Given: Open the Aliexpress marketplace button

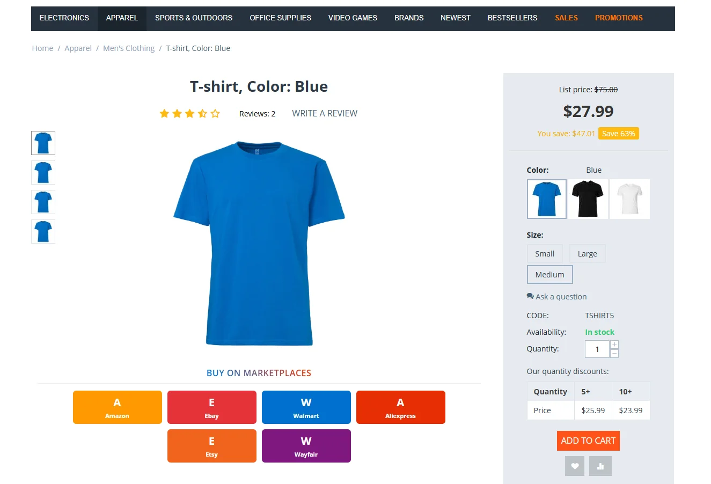Looking at the screenshot, I should tap(400, 407).
